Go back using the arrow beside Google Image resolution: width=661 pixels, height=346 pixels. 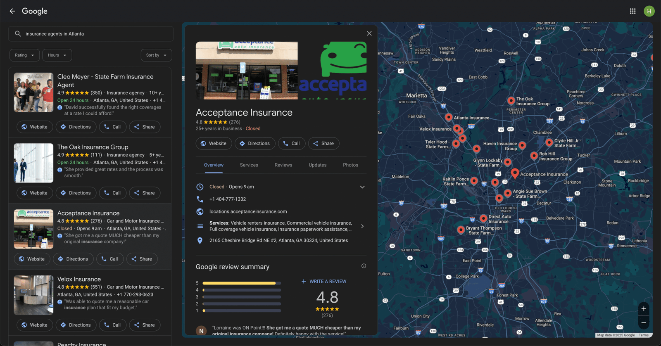pyautogui.click(x=12, y=11)
